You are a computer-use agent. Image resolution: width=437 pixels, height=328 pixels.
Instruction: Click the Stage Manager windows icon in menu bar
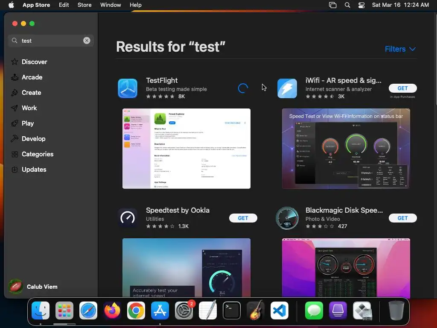tap(333, 5)
